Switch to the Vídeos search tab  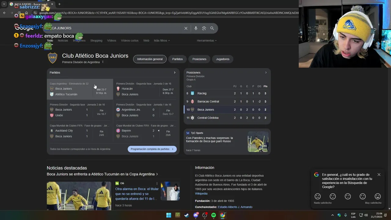(111, 41)
